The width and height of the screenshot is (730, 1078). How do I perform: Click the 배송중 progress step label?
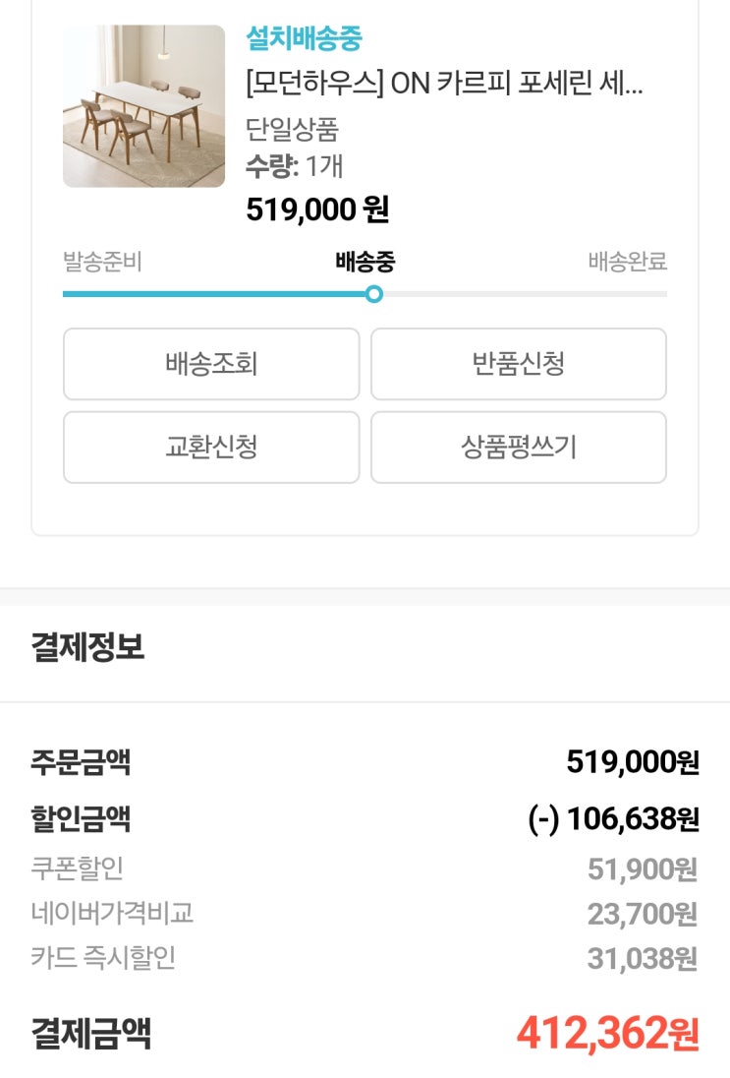365,263
